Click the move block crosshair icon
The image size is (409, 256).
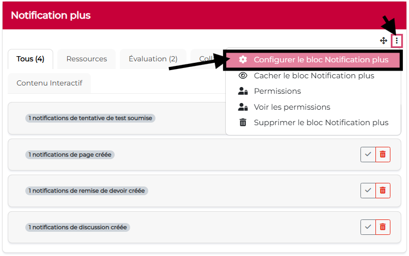pyautogui.click(x=384, y=41)
